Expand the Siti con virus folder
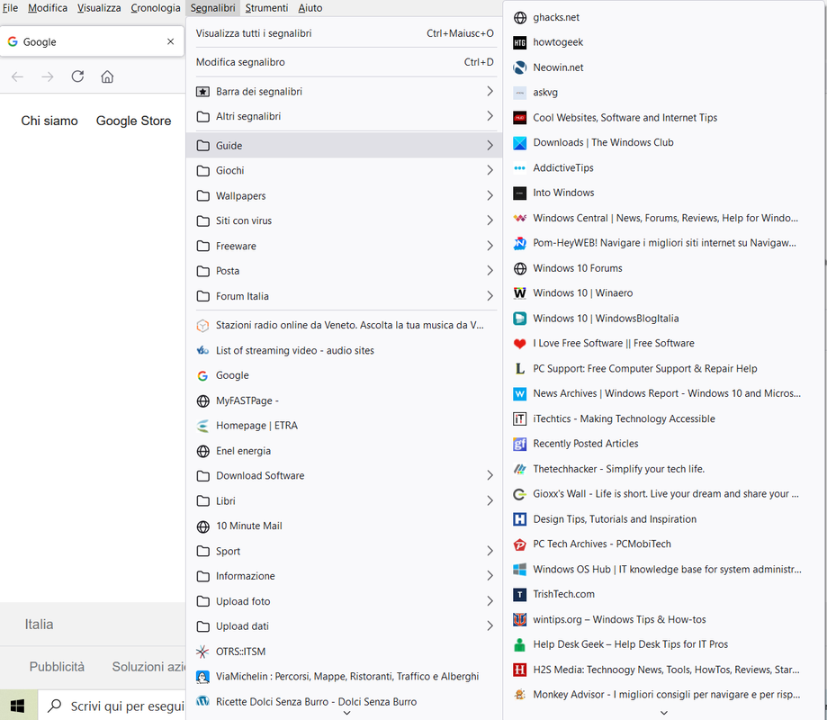The image size is (827, 720). coord(345,220)
